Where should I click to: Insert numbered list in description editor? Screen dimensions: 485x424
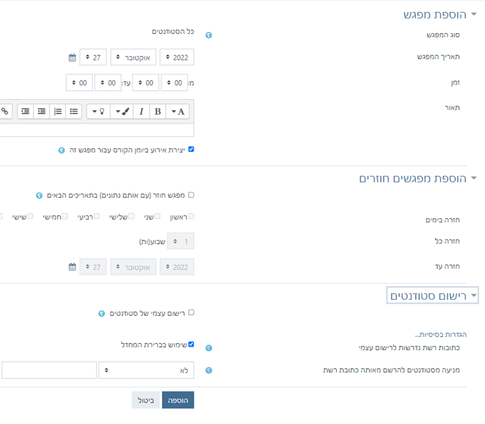pos(58,112)
